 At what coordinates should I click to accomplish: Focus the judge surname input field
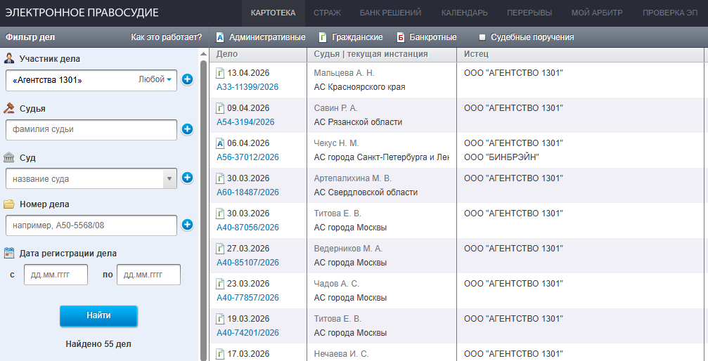(x=91, y=129)
